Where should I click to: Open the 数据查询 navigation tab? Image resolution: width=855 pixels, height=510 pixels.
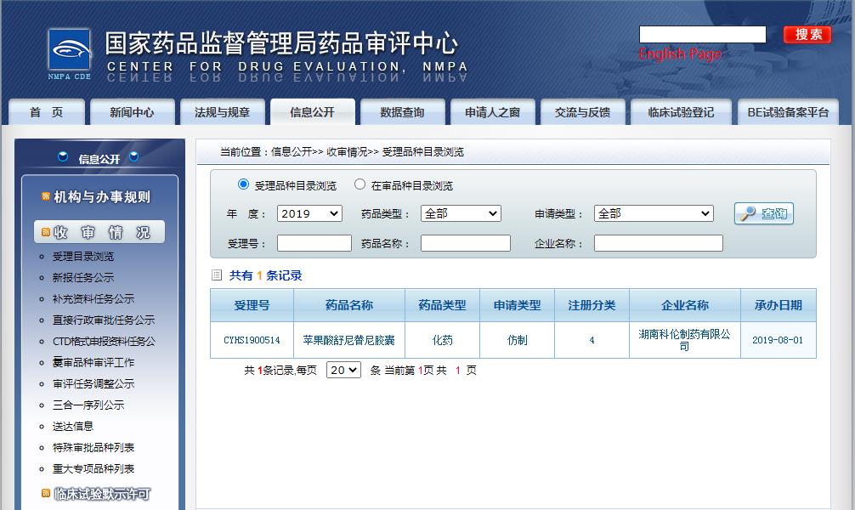pos(402,112)
